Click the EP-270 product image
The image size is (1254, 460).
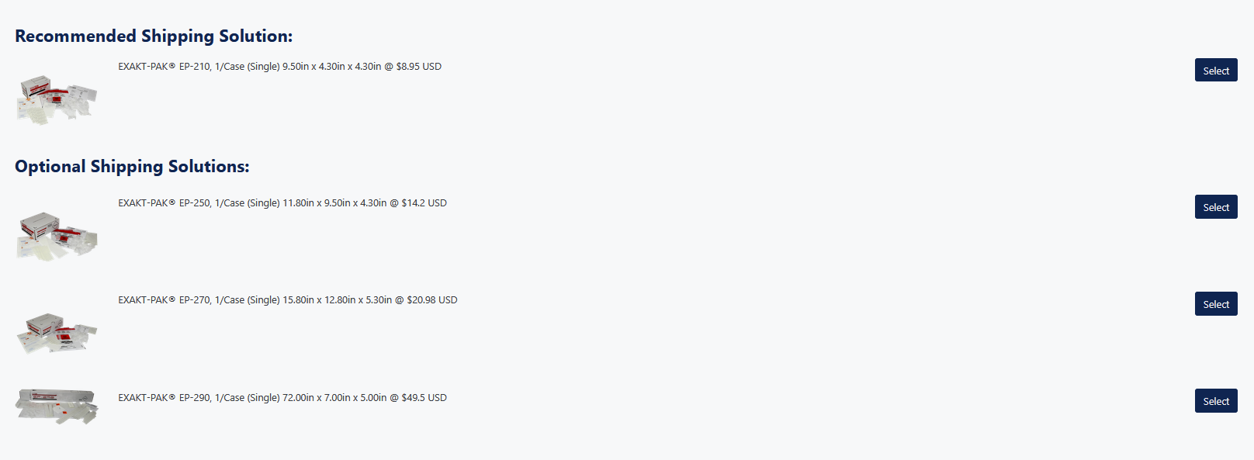click(57, 333)
